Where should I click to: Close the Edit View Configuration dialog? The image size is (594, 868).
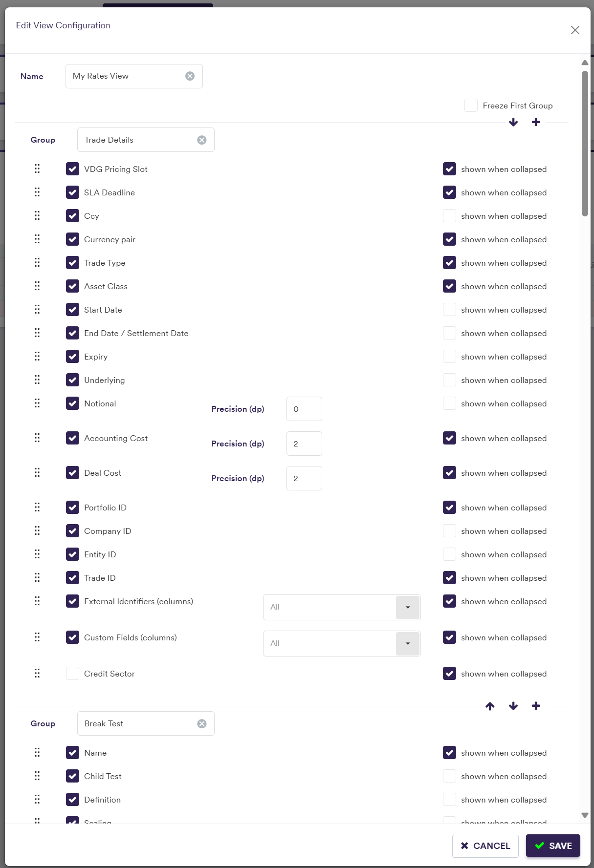coord(575,30)
